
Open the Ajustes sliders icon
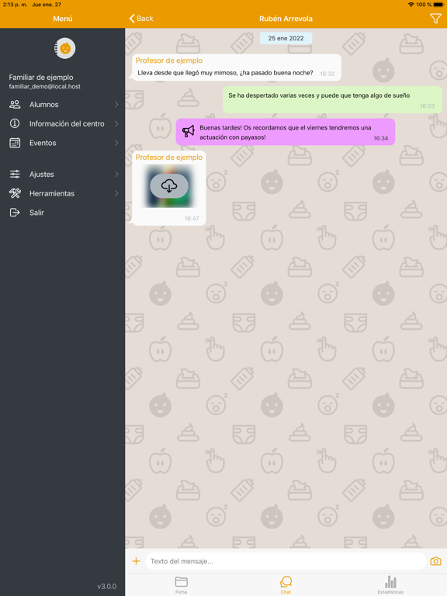(15, 174)
